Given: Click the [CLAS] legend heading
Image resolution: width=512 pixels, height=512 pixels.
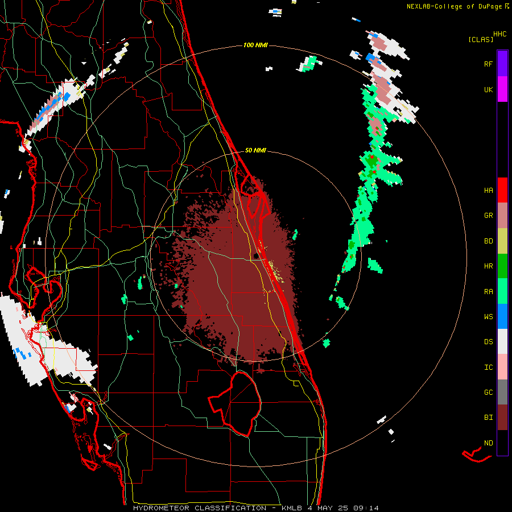Looking at the screenshot, I should (x=481, y=39).
